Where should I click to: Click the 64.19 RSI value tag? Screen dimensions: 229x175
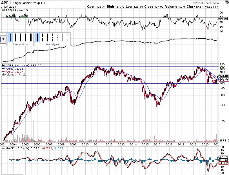point(223,19)
